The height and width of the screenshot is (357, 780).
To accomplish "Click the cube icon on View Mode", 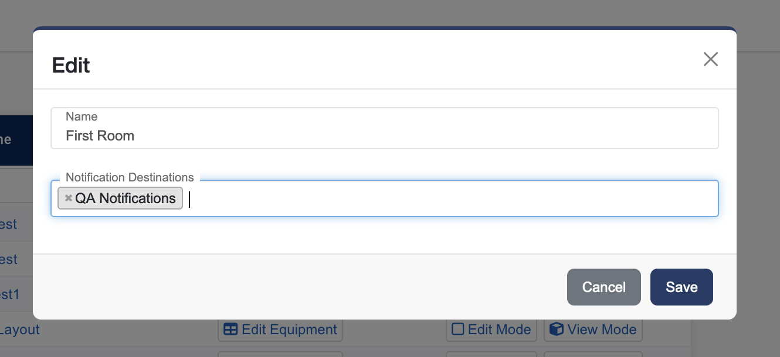I will tap(556, 329).
